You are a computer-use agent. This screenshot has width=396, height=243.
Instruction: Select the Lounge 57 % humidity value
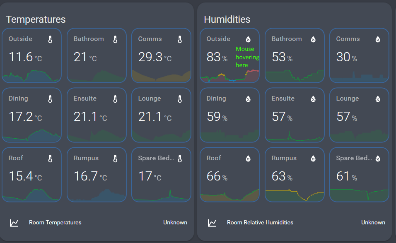[346, 117]
